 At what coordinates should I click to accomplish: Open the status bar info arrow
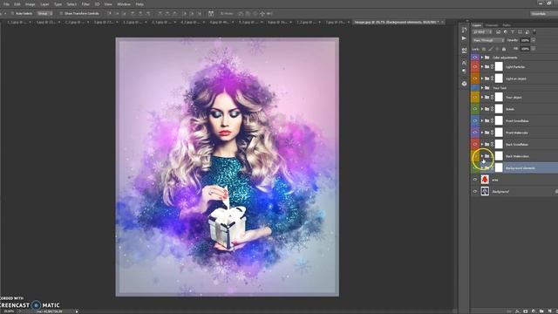pos(77,311)
